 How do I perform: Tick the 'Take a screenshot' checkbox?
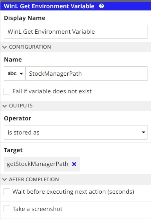7,209
